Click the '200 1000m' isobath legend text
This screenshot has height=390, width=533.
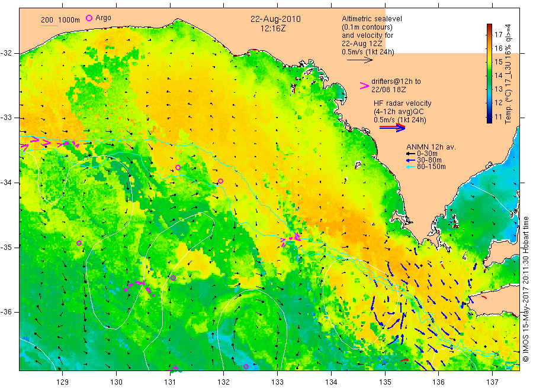coord(60,20)
